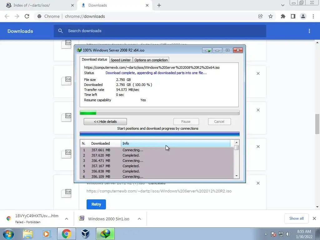Select connection row 6 with 356.109 MB
The image size is (320, 240).
[157, 177]
